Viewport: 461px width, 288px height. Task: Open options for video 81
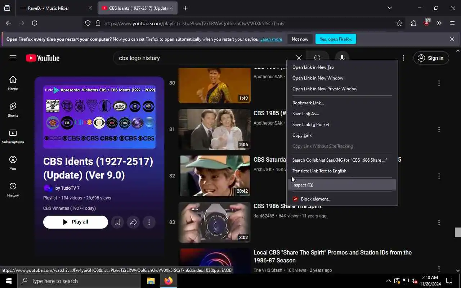(x=439, y=130)
